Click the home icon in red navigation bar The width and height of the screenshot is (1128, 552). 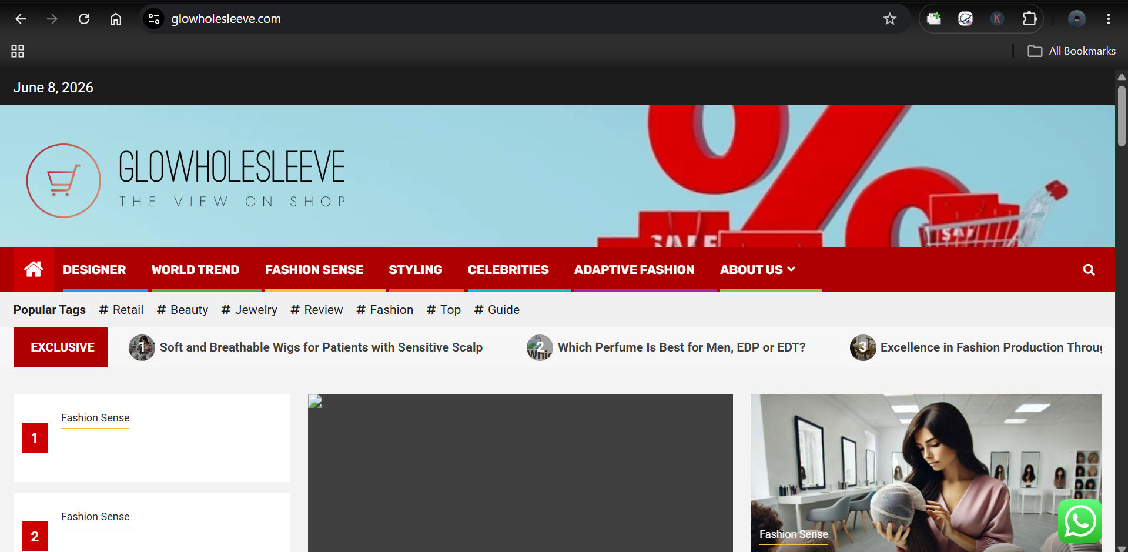[x=34, y=269]
